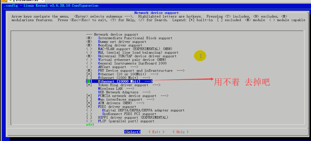Click the < Exit > button
This screenshot has width=311, height=141.
tap(157, 132)
